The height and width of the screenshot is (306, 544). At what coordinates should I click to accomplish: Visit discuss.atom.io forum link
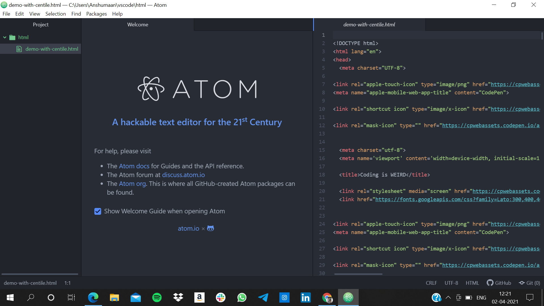pos(183,175)
